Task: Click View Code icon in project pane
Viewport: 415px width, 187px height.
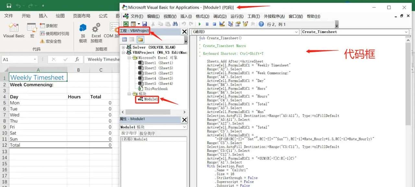Action: [124, 39]
